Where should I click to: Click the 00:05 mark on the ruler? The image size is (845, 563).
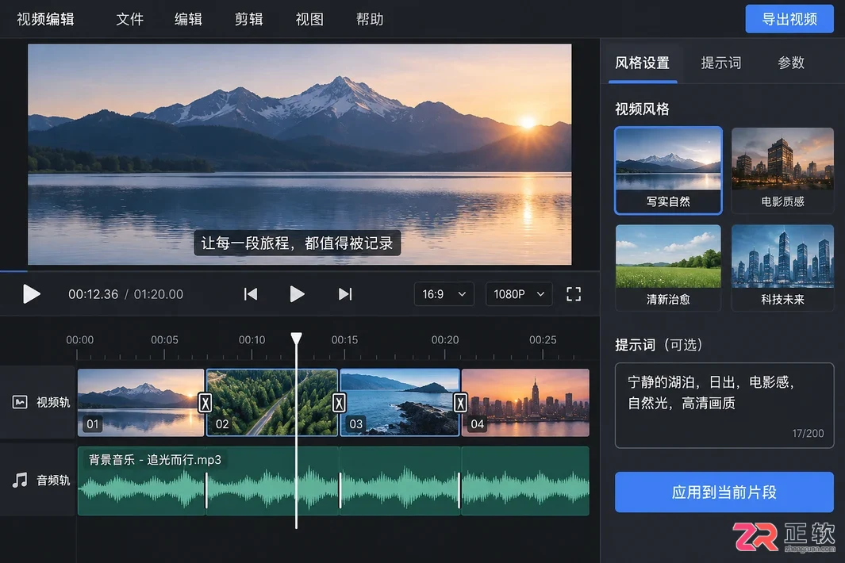point(164,340)
